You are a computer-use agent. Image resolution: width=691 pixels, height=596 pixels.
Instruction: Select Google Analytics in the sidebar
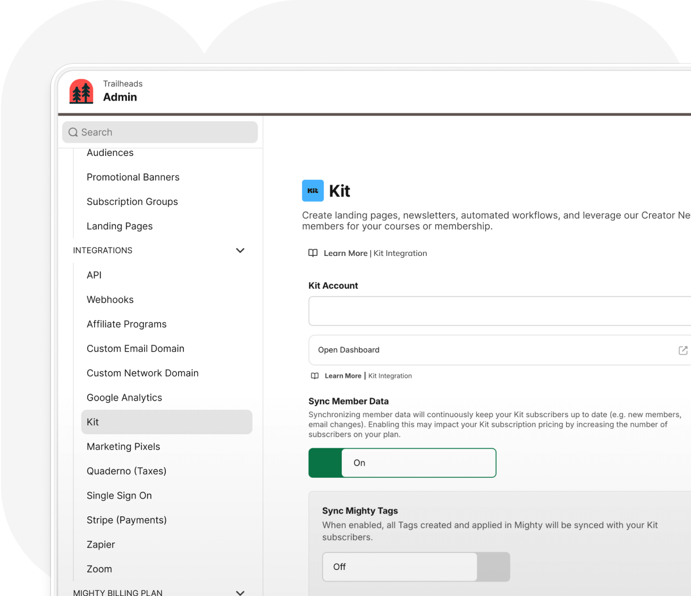coord(124,398)
